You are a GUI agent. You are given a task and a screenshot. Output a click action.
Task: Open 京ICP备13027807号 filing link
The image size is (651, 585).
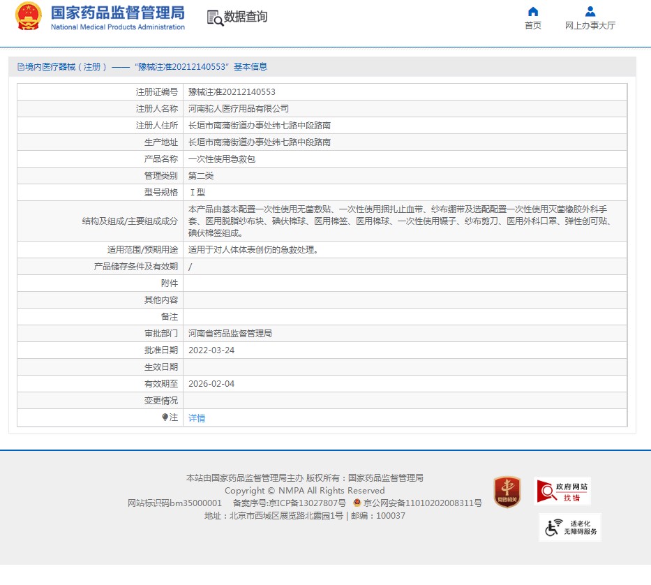[307, 503]
